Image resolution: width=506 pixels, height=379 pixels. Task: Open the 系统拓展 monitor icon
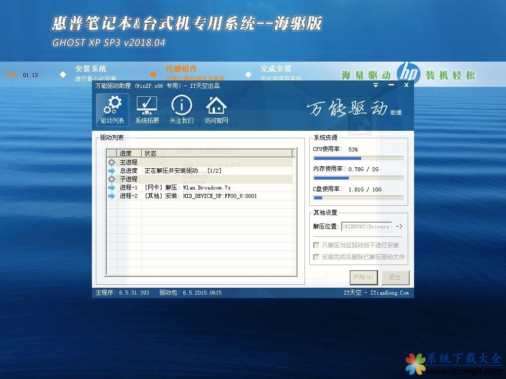147,110
